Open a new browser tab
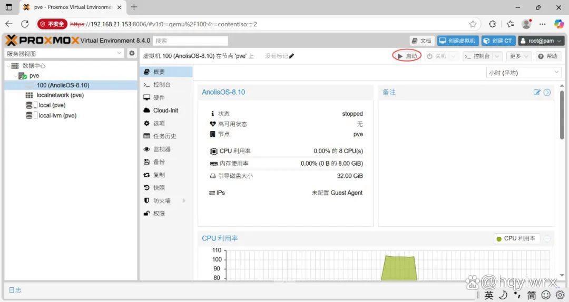 [134, 7]
